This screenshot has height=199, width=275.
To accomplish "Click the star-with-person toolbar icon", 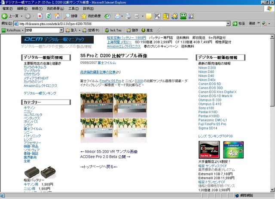I will pyautogui.click(x=174, y=16).
